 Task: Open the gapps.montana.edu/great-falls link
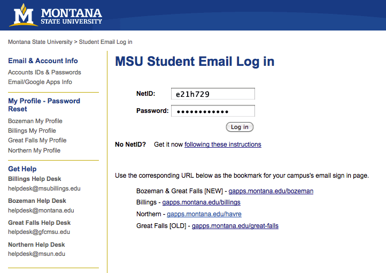(x=235, y=226)
